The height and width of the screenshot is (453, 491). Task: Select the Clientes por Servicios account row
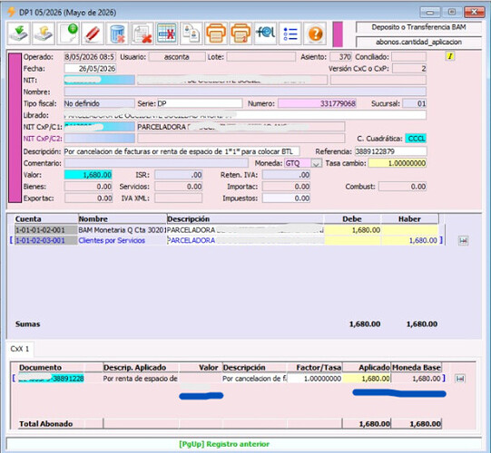[x=226, y=240]
